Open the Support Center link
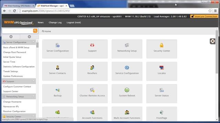Screen dimensions: 220x123 [11, 91]
